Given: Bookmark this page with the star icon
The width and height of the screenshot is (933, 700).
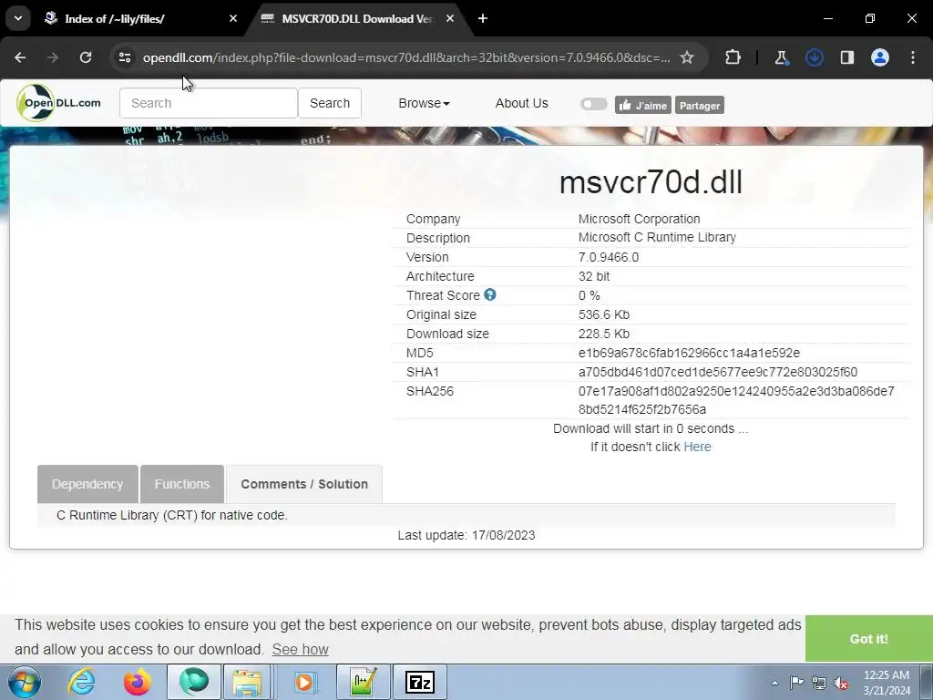Looking at the screenshot, I should tap(687, 57).
